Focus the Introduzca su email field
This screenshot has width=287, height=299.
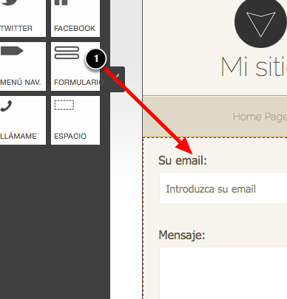click(223, 188)
